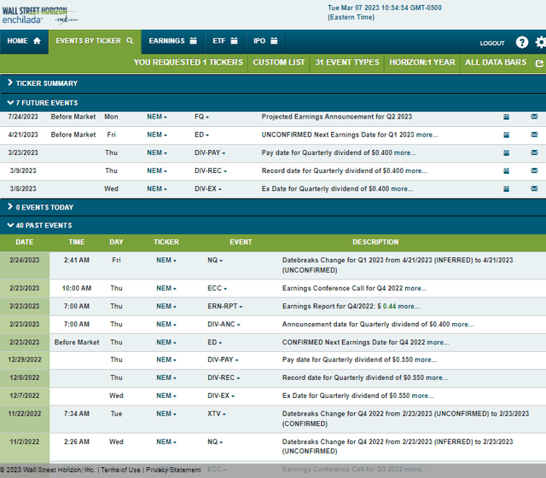Add 7/24/2023 earnings event to calendar
Viewport: 546px width, 478px height.
(506, 117)
